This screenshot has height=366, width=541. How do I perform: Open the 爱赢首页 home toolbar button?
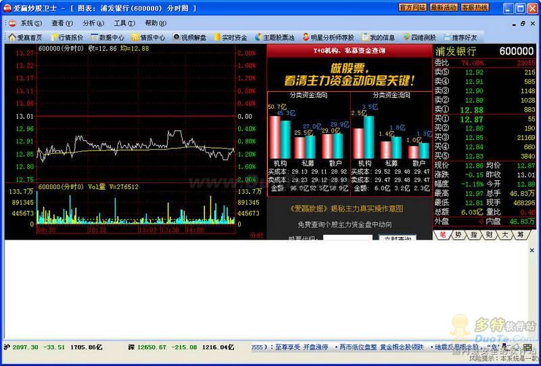click(x=25, y=37)
